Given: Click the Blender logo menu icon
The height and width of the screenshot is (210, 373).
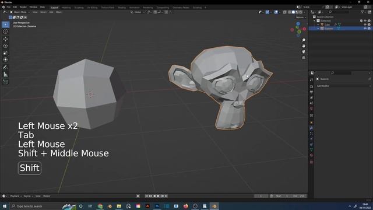Looking at the screenshot, I should pos(3,7).
